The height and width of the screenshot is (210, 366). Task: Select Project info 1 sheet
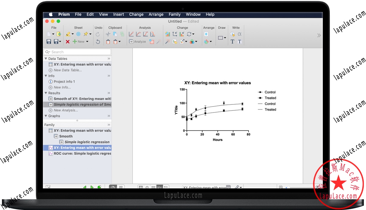click(x=64, y=82)
